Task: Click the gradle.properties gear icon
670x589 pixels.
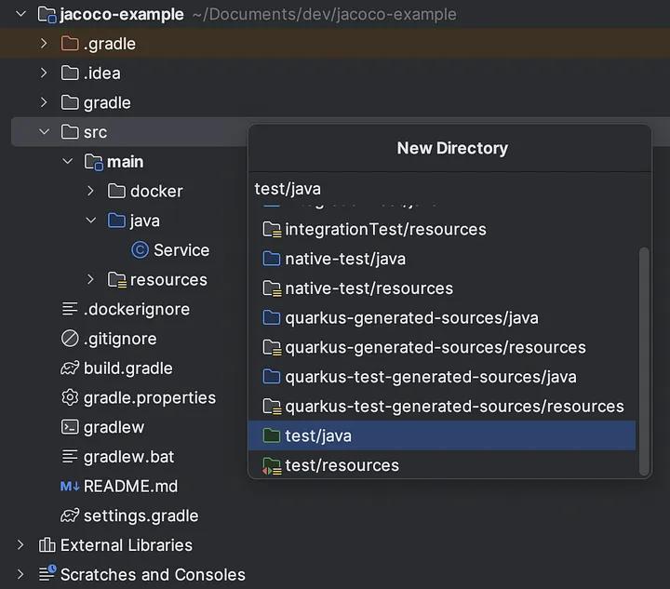Action: click(70, 397)
